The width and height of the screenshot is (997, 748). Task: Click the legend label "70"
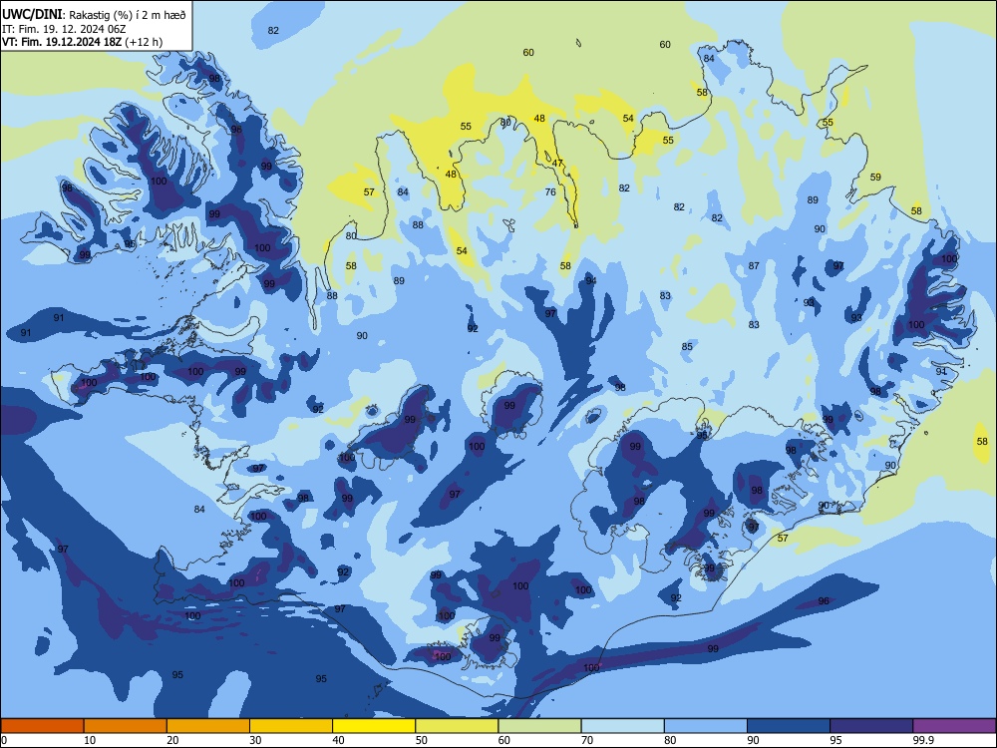[587, 740]
